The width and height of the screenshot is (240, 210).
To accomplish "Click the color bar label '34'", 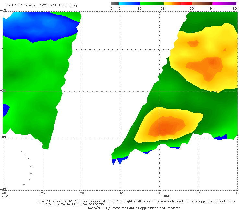I will pos(162,8).
